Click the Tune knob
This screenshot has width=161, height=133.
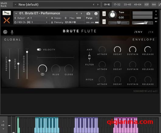tap(113, 15)
